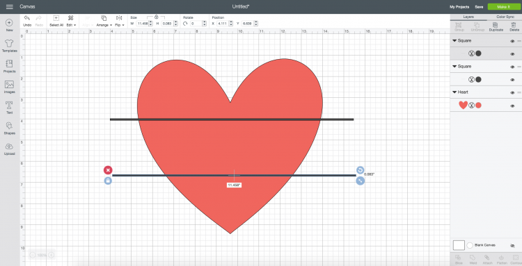Screen dimensions: 522x266
Task: Hide the highlighted Square layer group
Action: click(x=512, y=41)
